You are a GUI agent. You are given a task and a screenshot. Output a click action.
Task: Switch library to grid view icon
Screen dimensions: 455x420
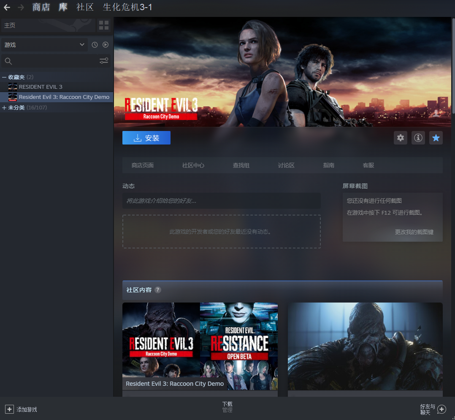[x=103, y=25]
